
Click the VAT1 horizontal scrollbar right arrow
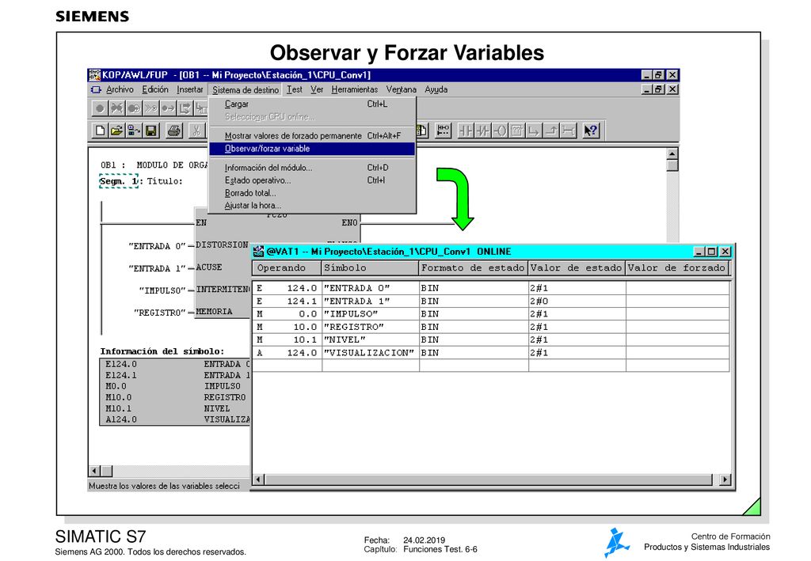point(725,480)
